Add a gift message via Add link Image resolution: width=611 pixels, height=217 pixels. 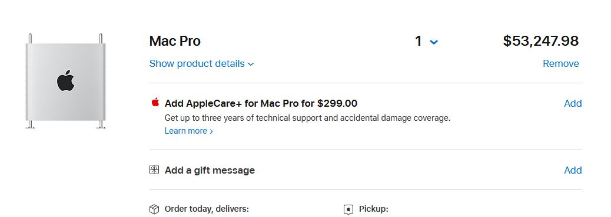(573, 170)
